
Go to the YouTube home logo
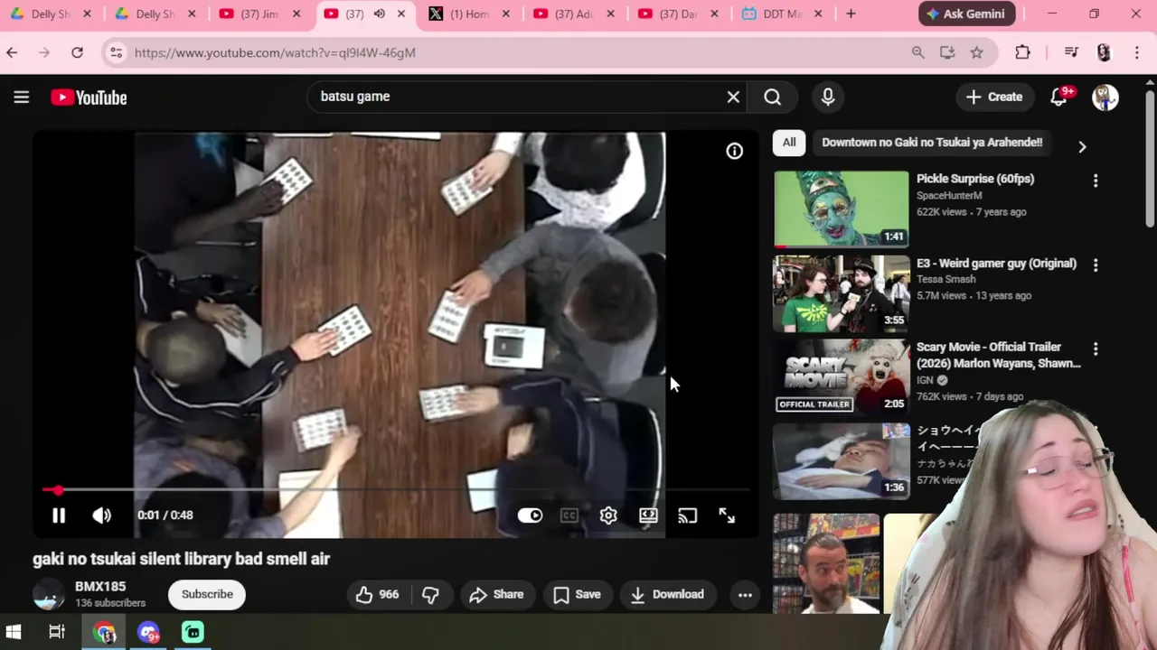(x=89, y=97)
